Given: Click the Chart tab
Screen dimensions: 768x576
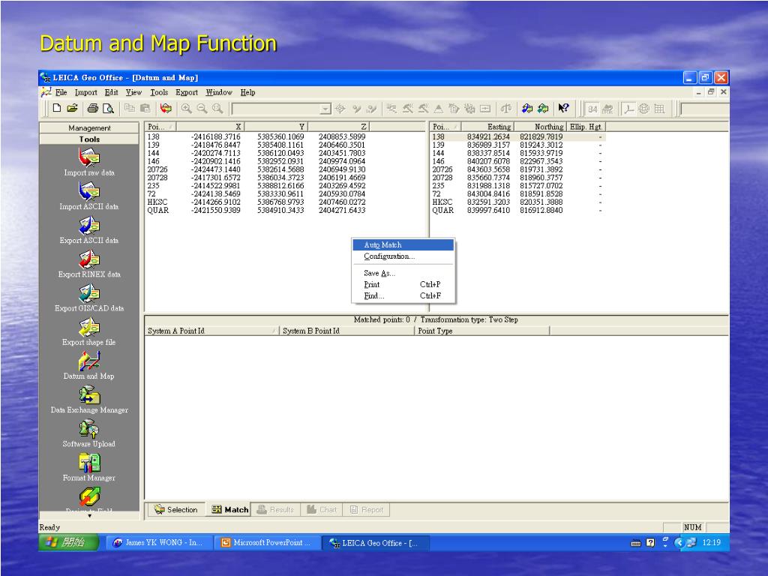Looking at the screenshot, I should tap(321, 509).
